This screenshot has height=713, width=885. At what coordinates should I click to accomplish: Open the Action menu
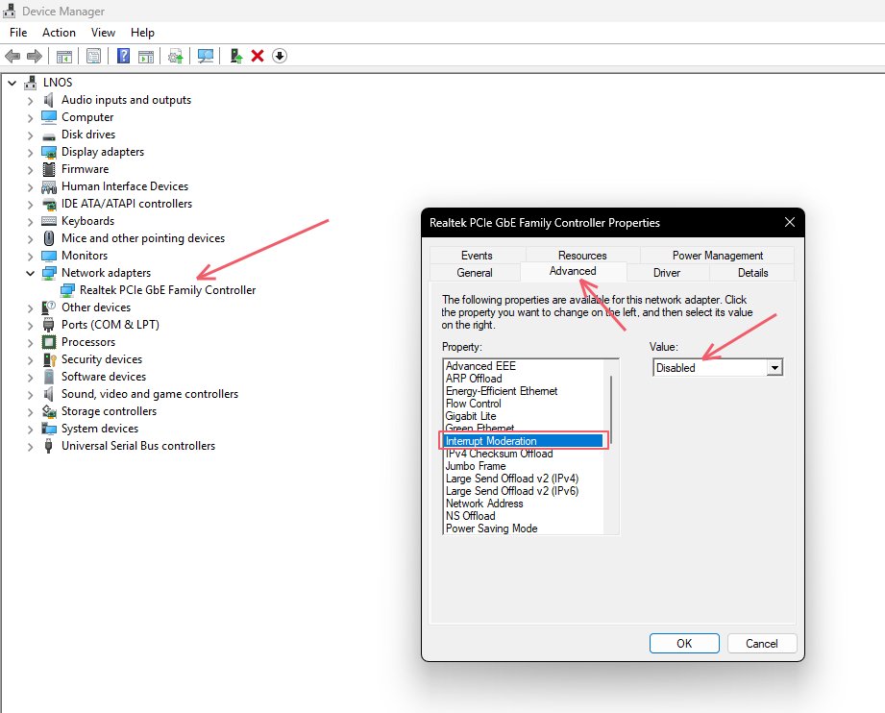pyautogui.click(x=59, y=33)
